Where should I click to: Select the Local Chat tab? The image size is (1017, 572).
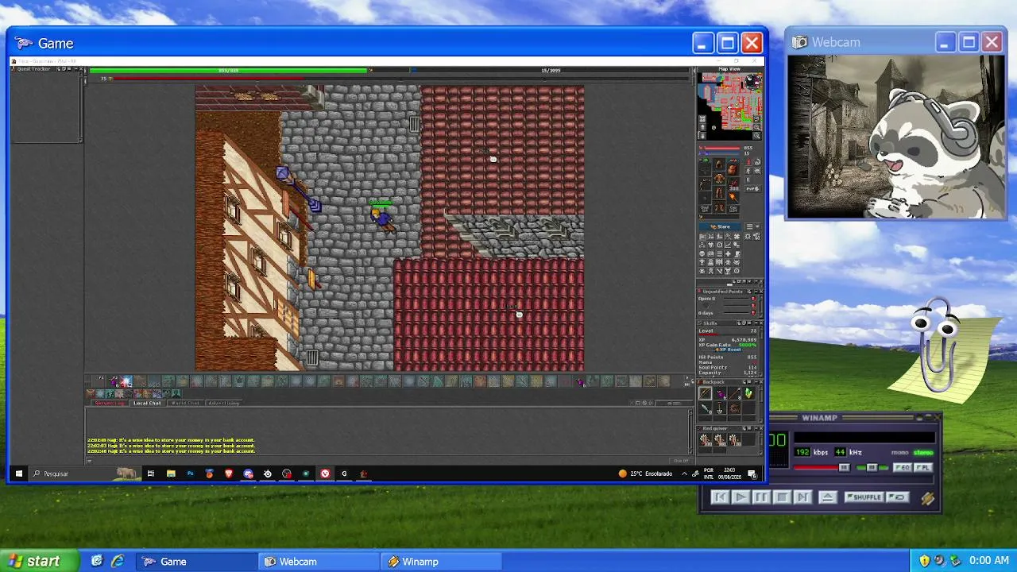[x=147, y=403]
